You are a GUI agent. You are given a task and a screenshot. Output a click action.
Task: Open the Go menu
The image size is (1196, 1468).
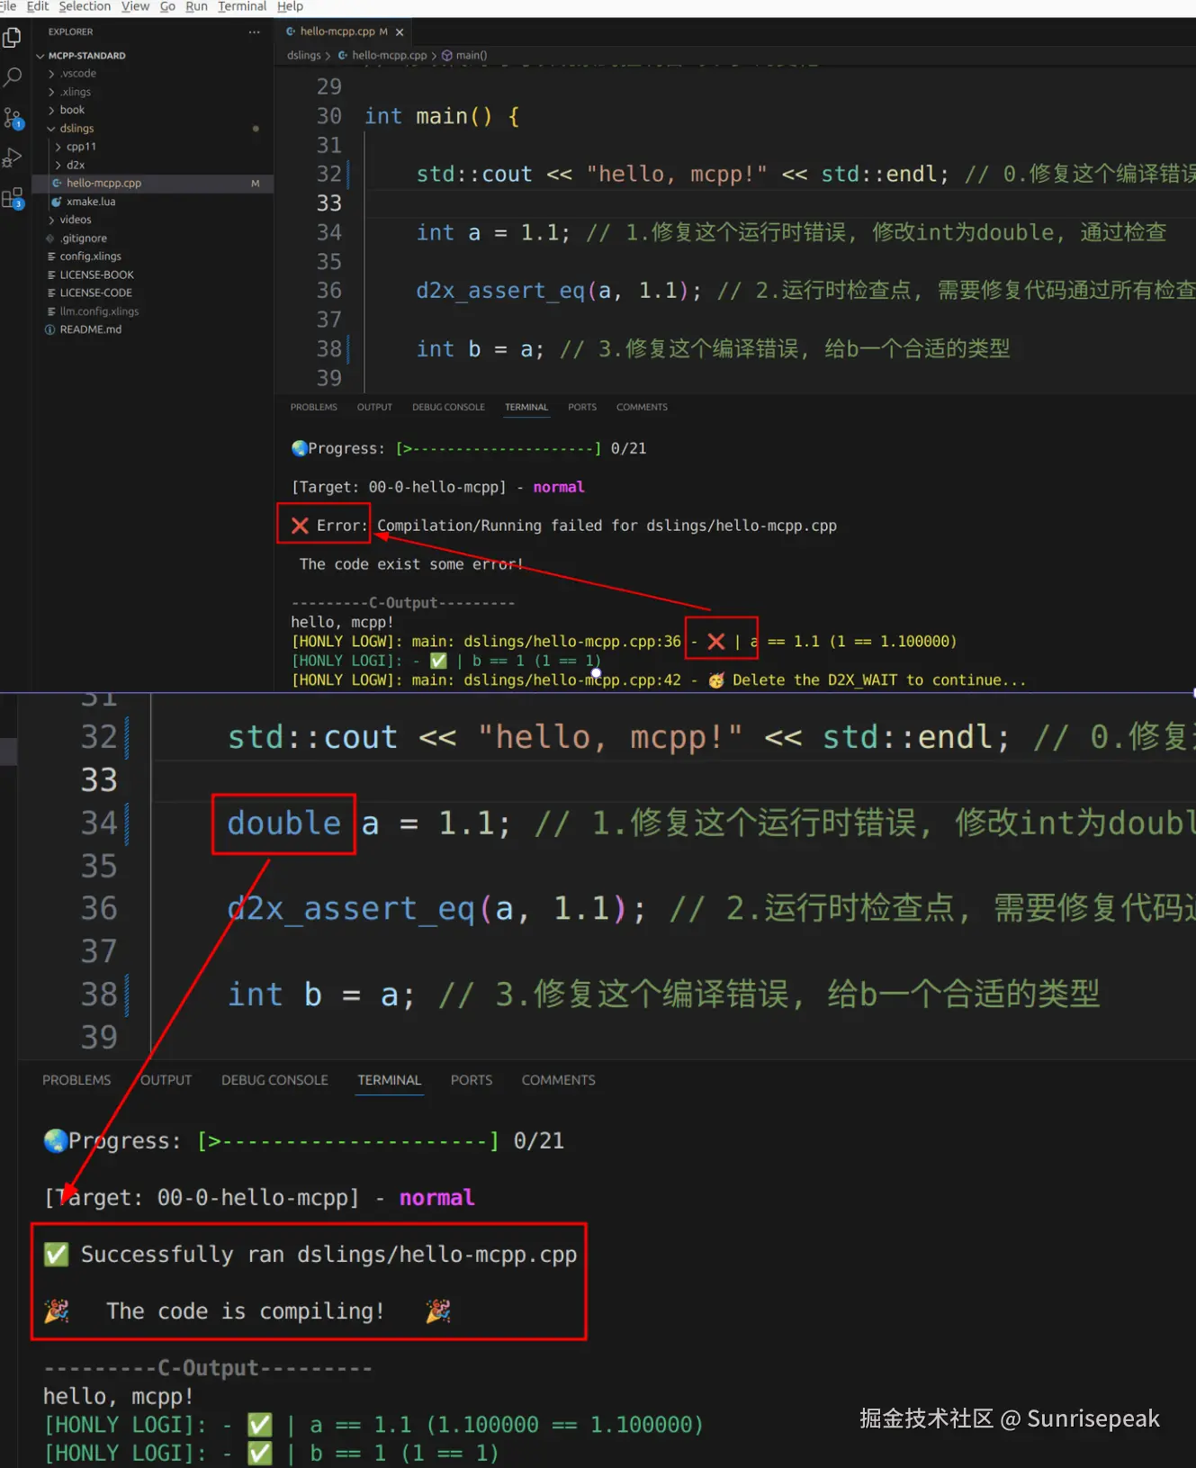pyautogui.click(x=167, y=6)
